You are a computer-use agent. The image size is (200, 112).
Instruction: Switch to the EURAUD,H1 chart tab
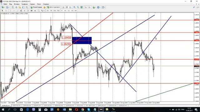[x=123, y=105]
